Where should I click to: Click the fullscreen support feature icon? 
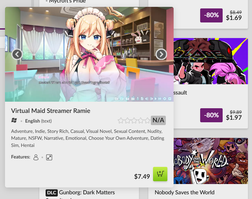pyautogui.click(x=49, y=157)
